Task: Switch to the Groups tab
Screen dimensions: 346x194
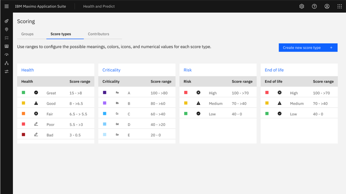Action: pyautogui.click(x=27, y=34)
